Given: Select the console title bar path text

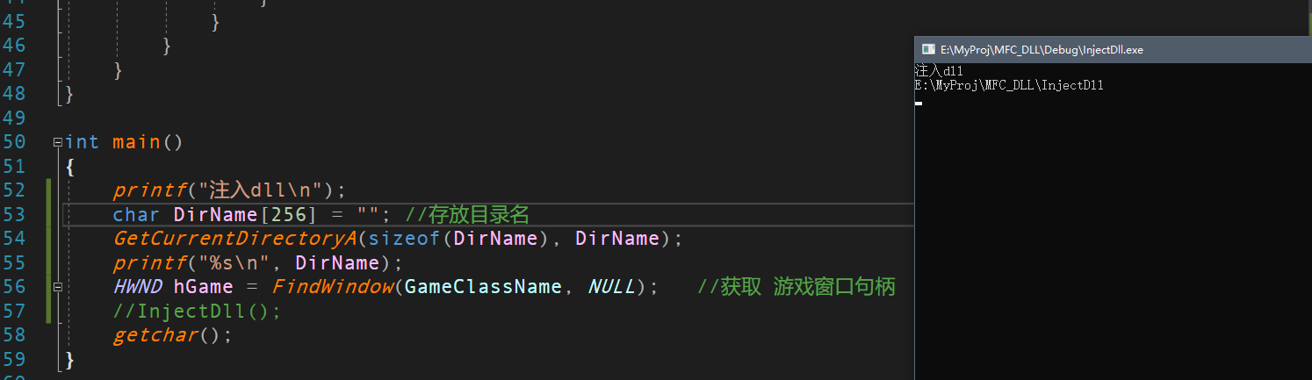Looking at the screenshot, I should (x=1042, y=50).
